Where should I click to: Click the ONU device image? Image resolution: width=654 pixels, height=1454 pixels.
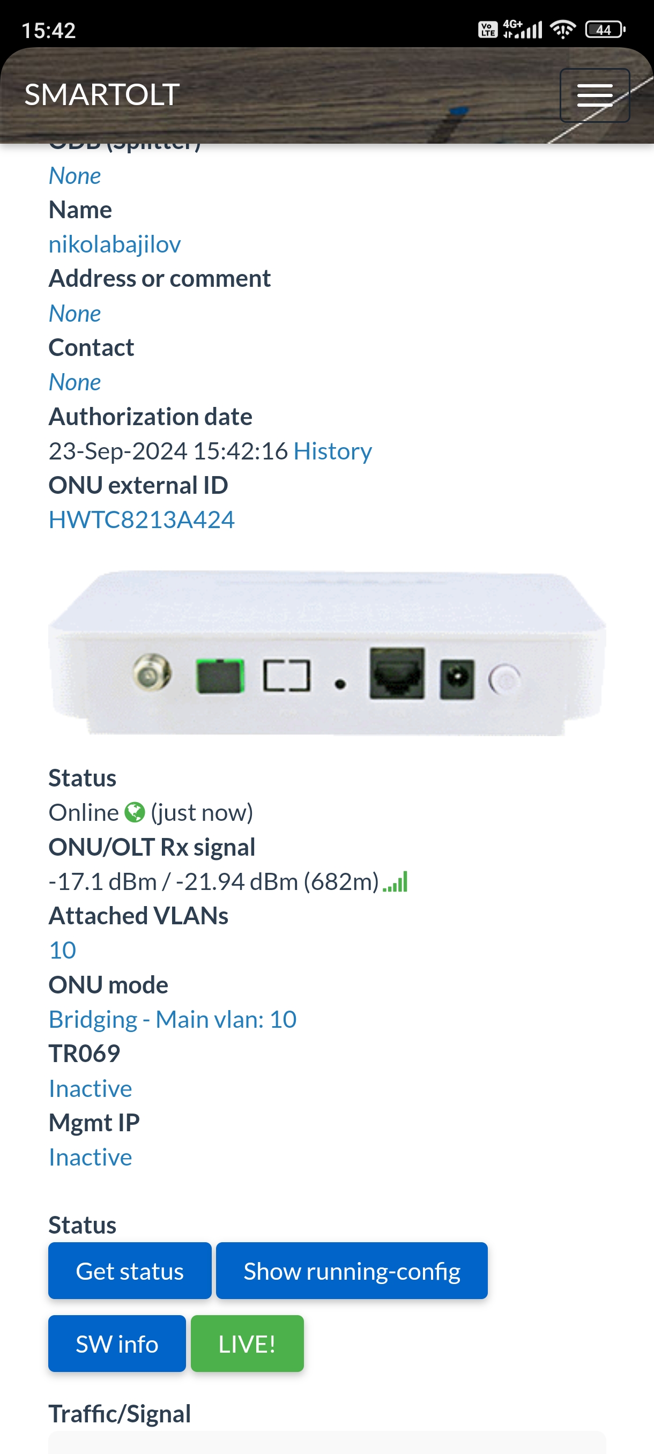pyautogui.click(x=328, y=652)
